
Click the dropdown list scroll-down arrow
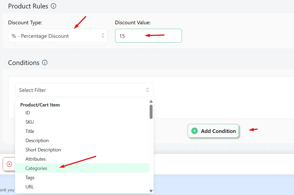click(151, 191)
